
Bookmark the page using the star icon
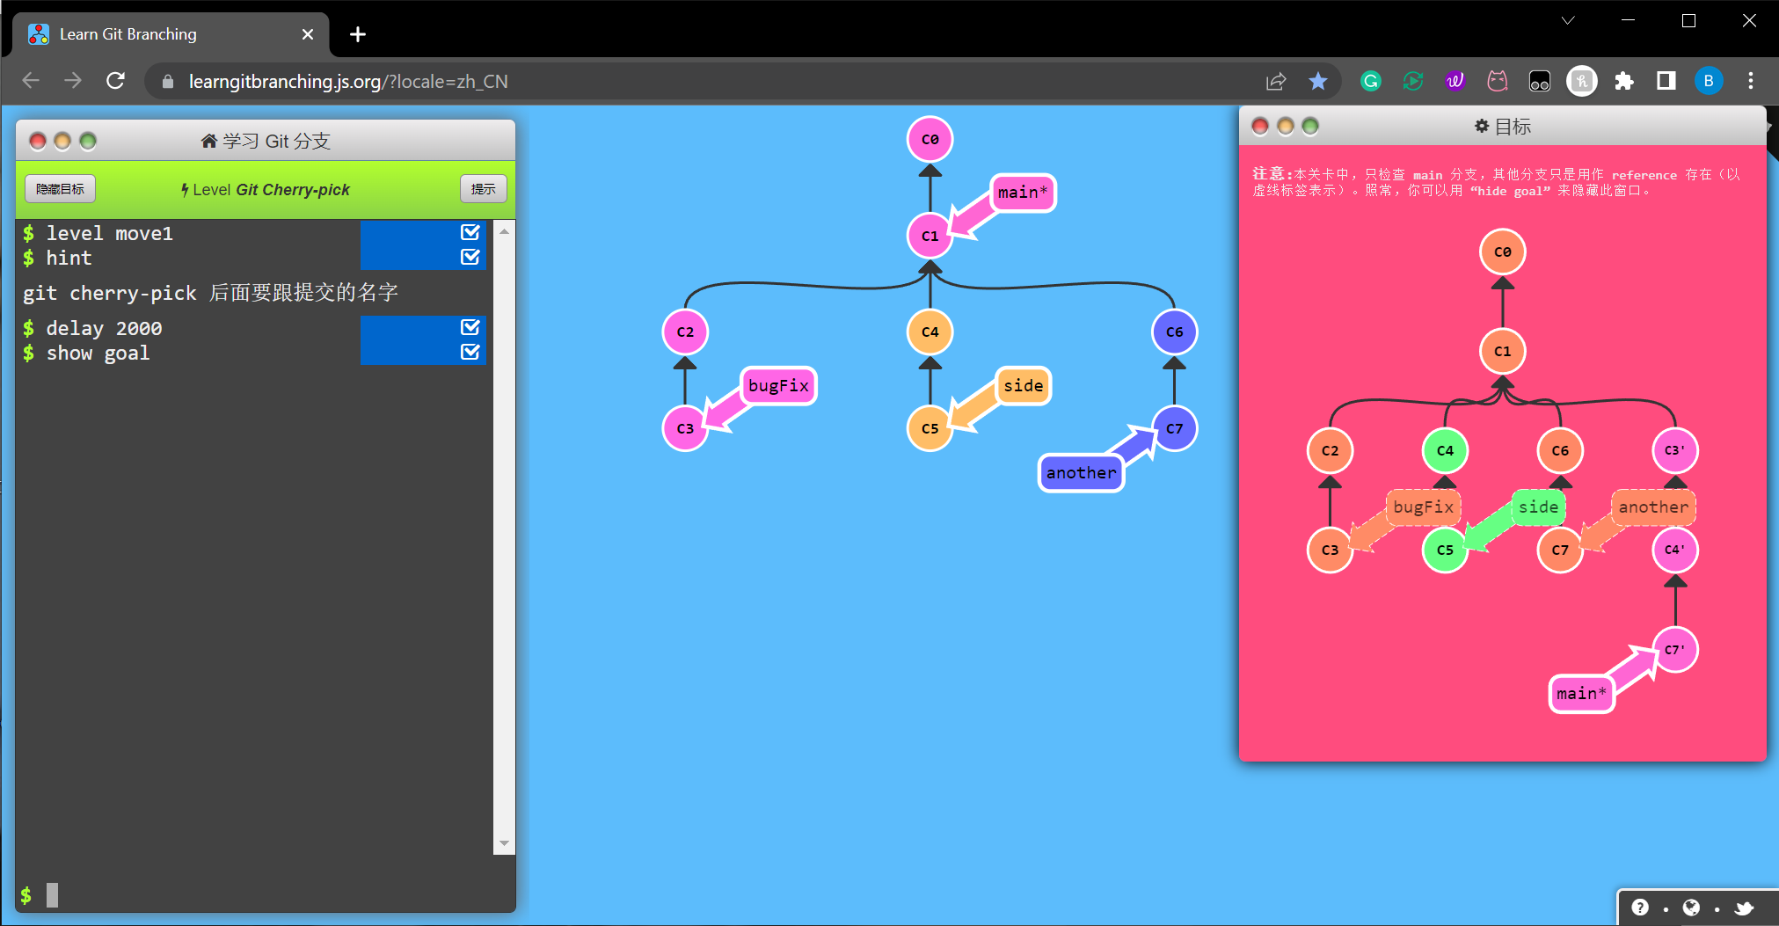[1318, 81]
